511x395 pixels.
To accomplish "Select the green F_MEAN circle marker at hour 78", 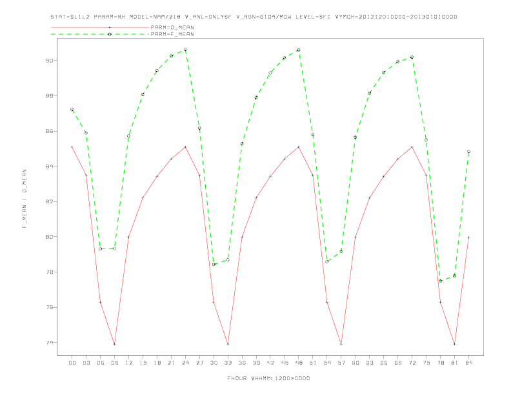I will click(440, 281).
